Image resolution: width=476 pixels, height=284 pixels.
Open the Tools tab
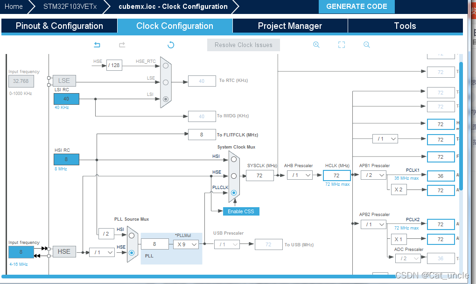pos(405,26)
